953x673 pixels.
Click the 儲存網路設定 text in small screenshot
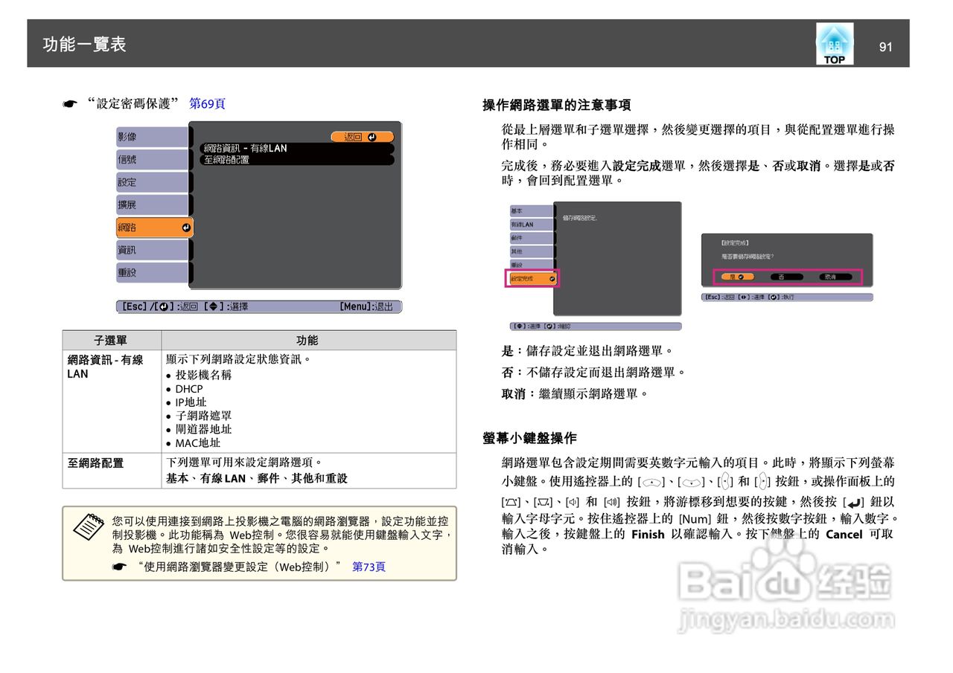pos(579,218)
